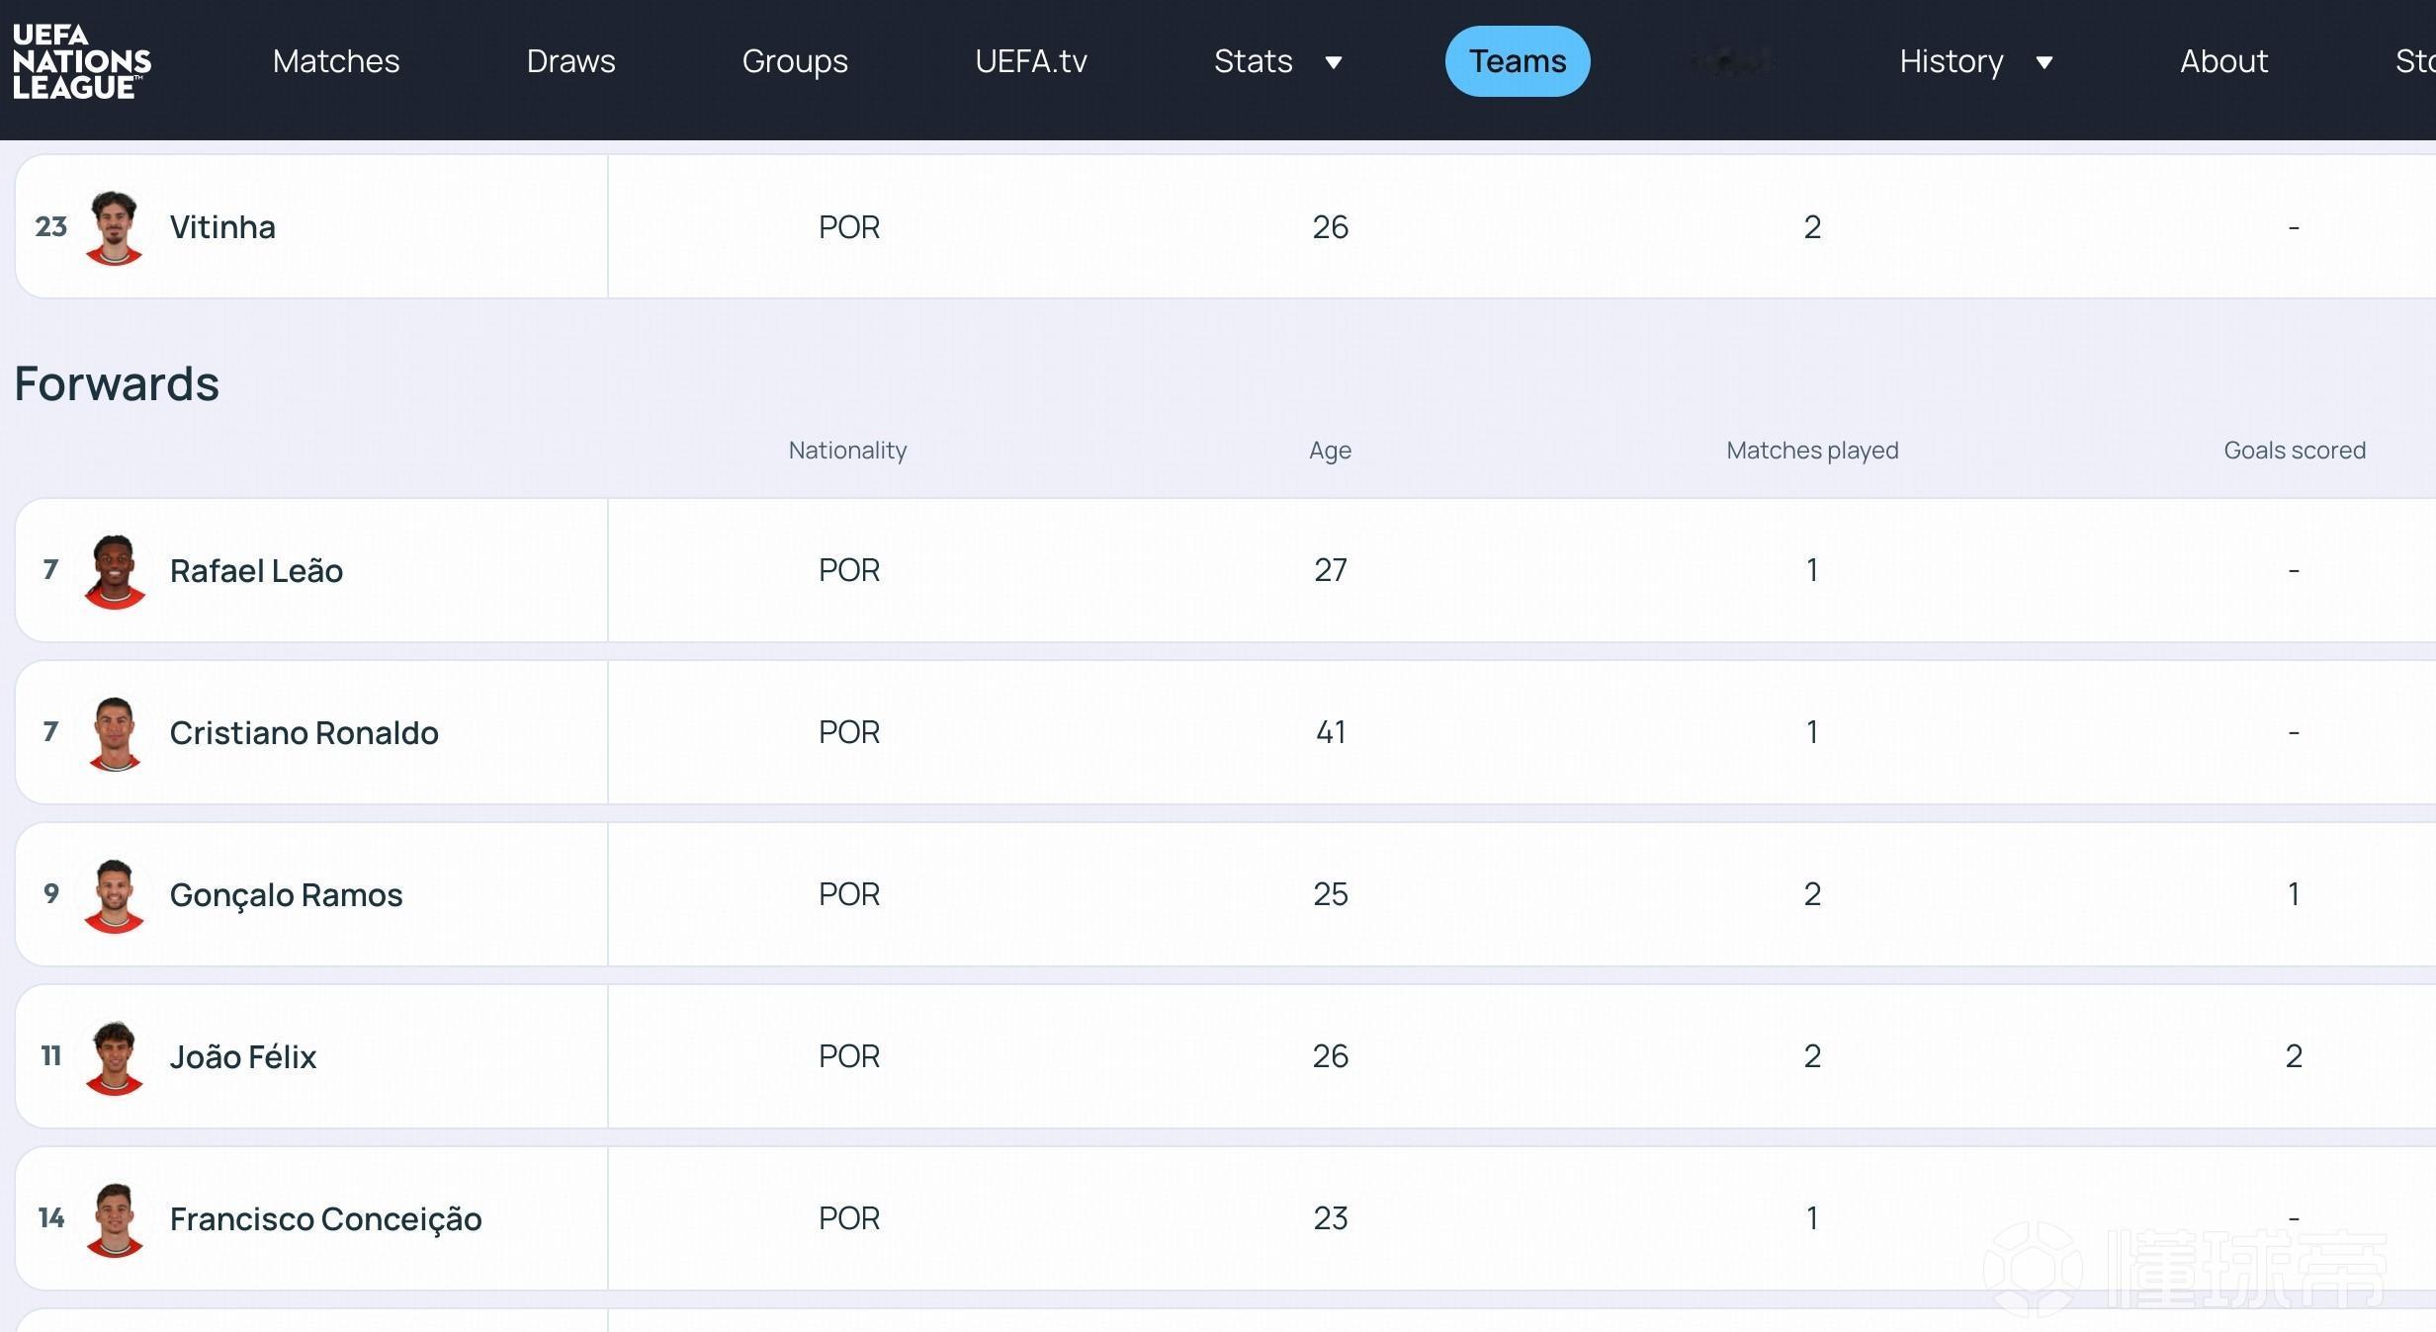Click shirt number 9 for Gonçalo Ramos

pos(51,894)
